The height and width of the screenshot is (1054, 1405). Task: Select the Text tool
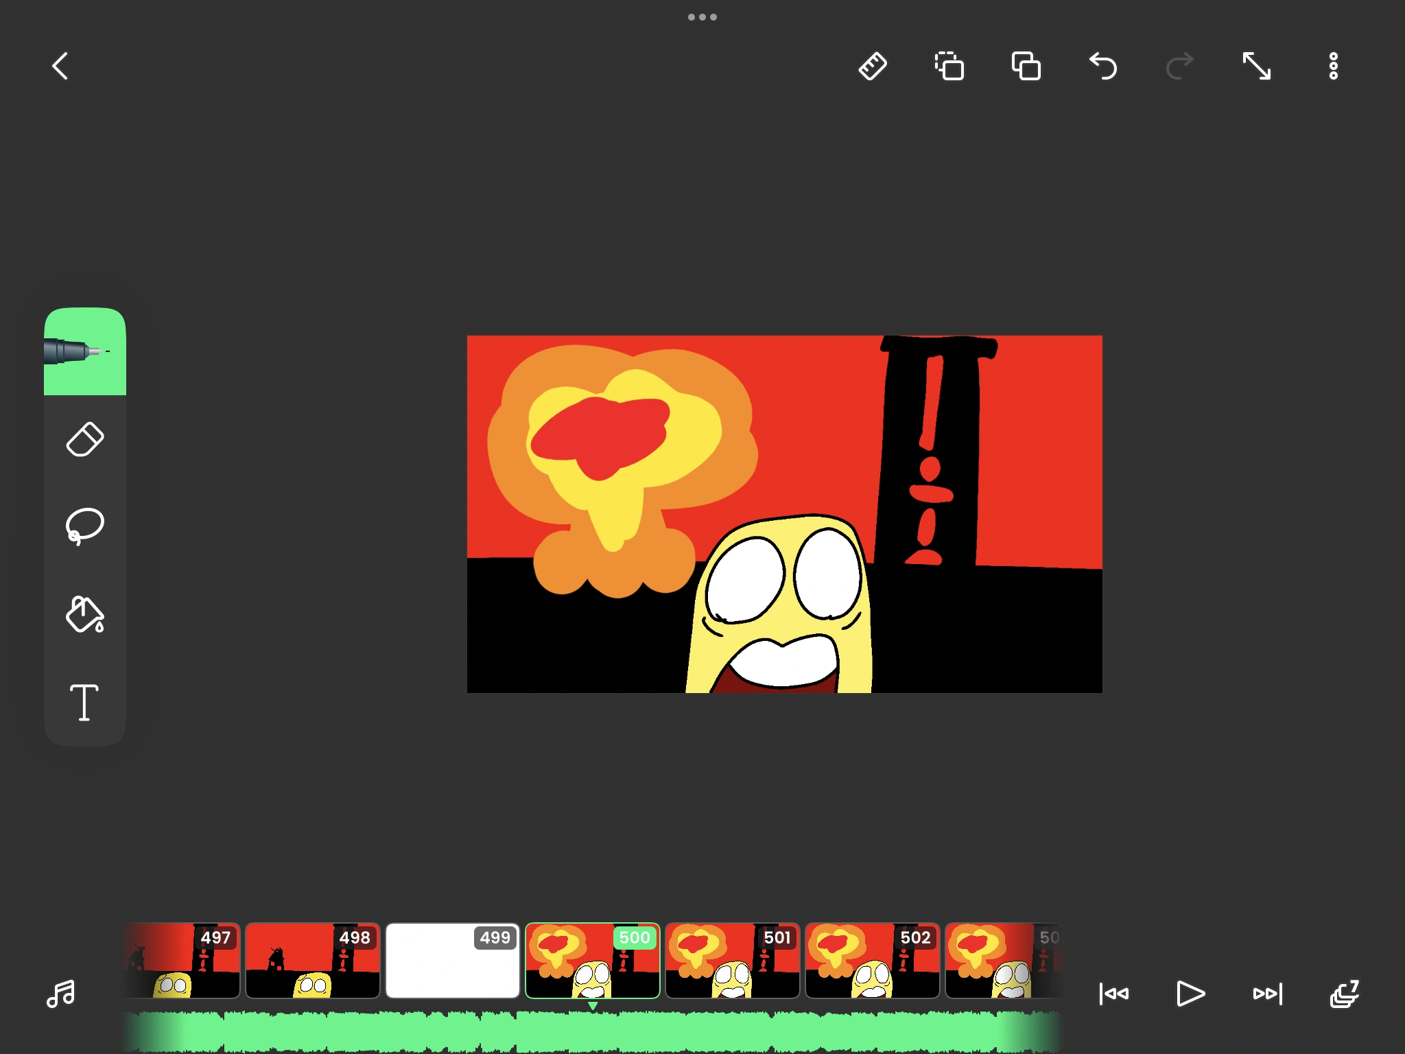84,702
